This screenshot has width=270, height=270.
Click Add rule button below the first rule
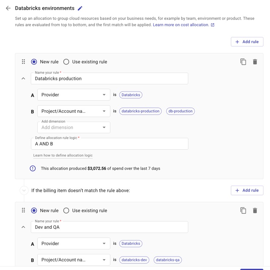247,190
